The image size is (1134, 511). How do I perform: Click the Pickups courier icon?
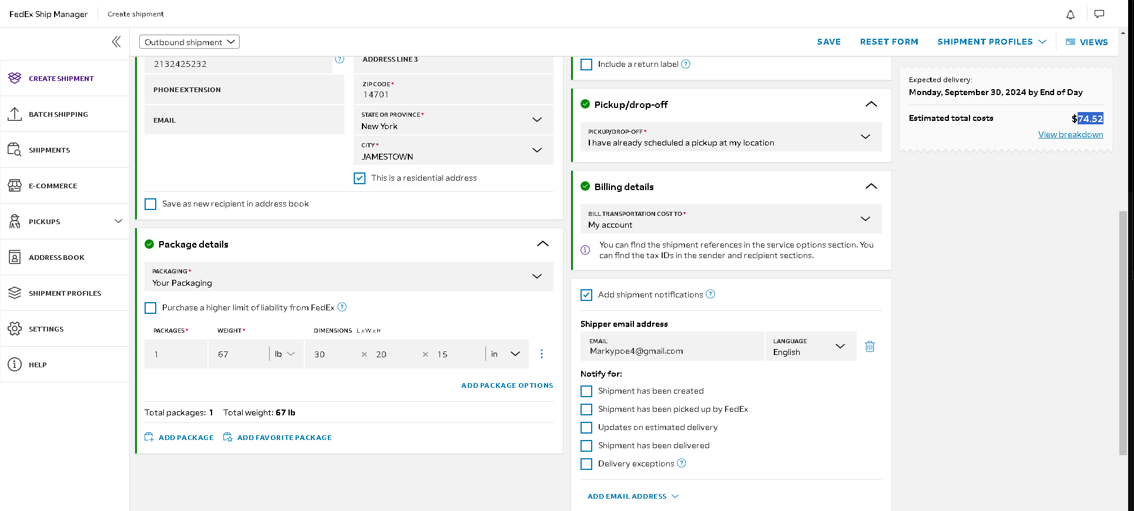coord(15,221)
